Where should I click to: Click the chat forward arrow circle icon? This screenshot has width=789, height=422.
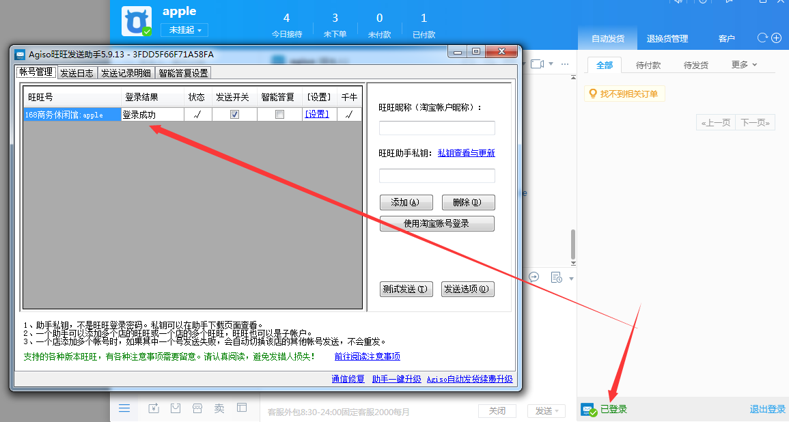tap(534, 277)
